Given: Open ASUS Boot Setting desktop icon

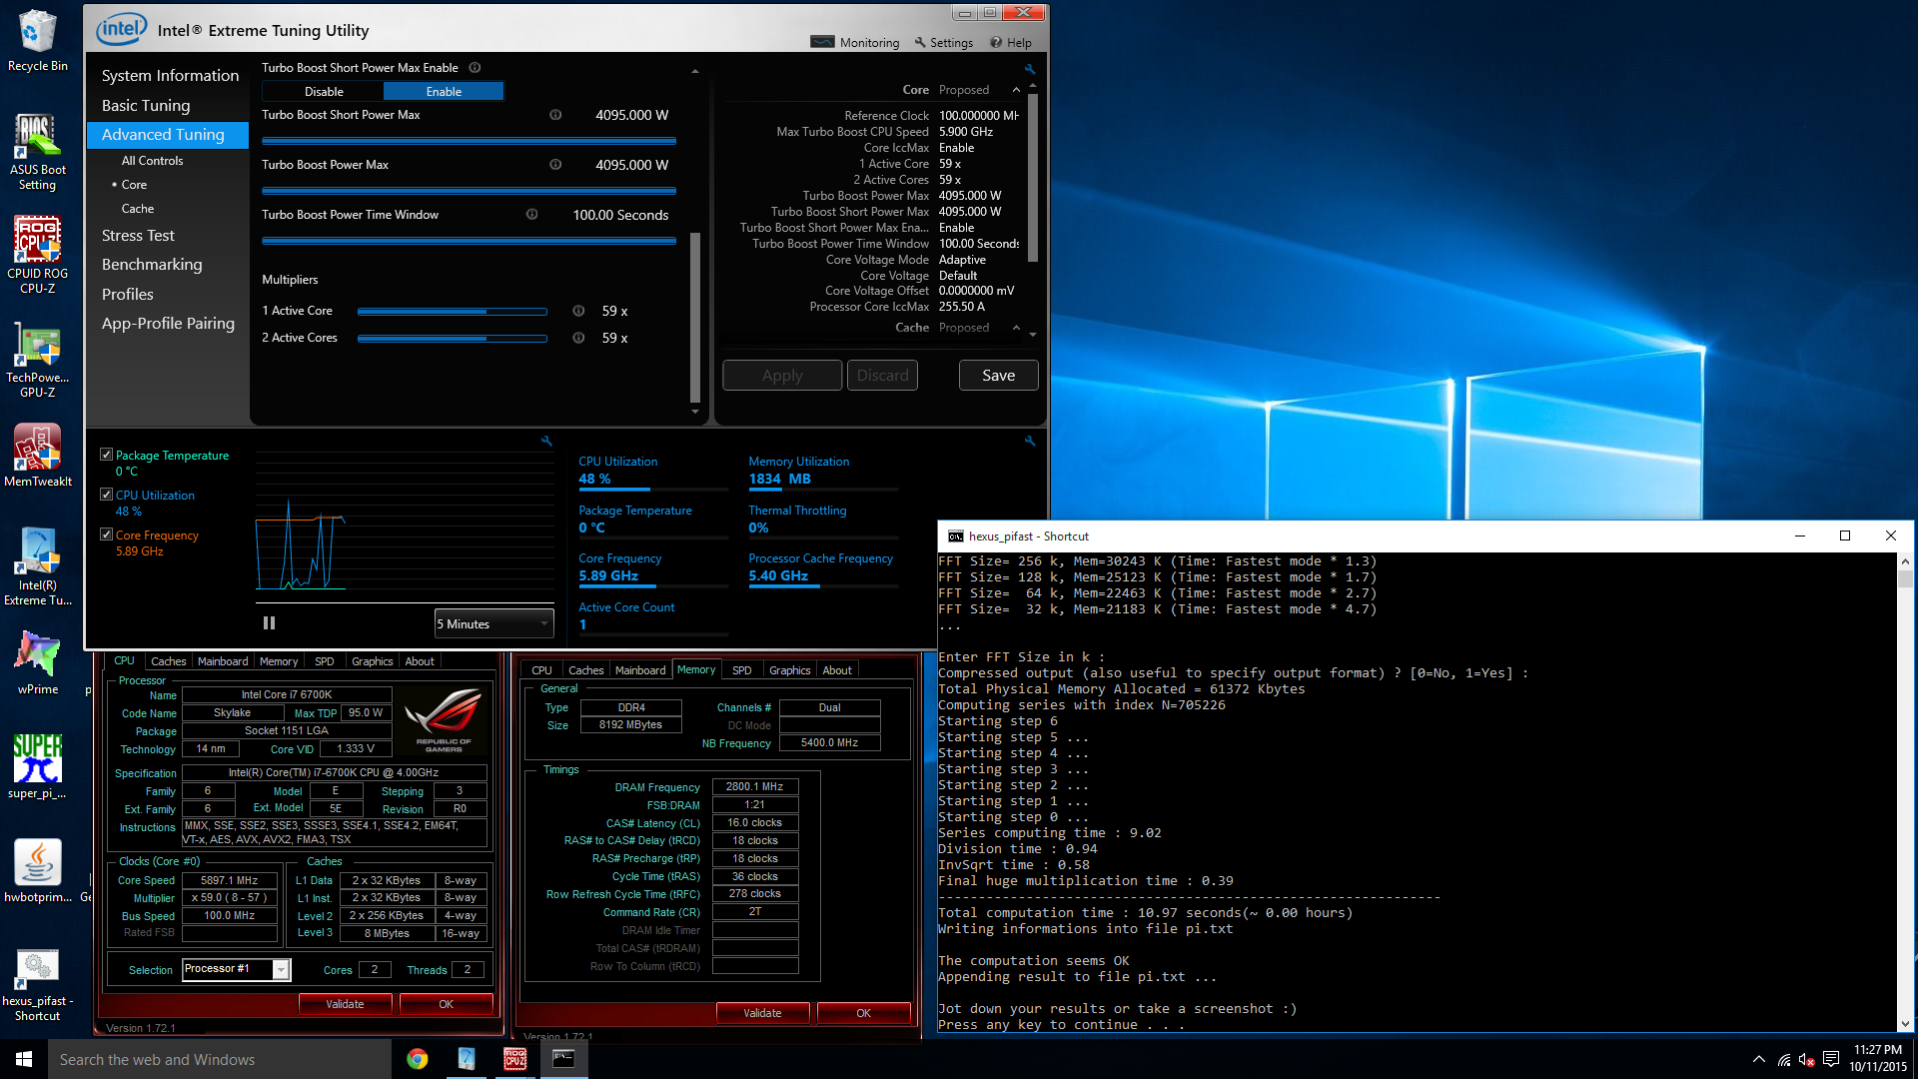Looking at the screenshot, I should [37, 150].
